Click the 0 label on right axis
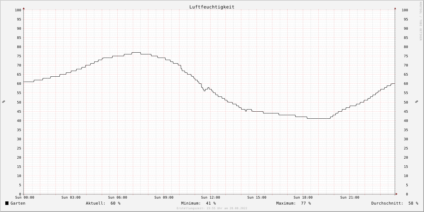 [407, 194]
